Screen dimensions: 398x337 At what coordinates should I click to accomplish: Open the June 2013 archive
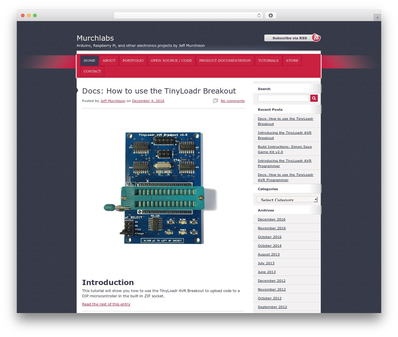point(267,271)
